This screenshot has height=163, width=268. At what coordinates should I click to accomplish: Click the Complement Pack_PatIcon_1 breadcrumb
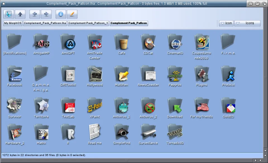(x=88, y=23)
